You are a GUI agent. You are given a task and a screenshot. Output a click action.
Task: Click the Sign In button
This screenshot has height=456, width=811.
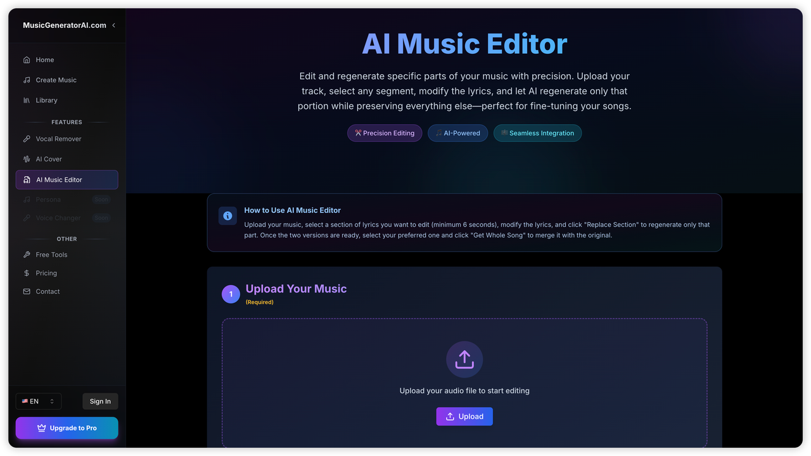pos(100,402)
